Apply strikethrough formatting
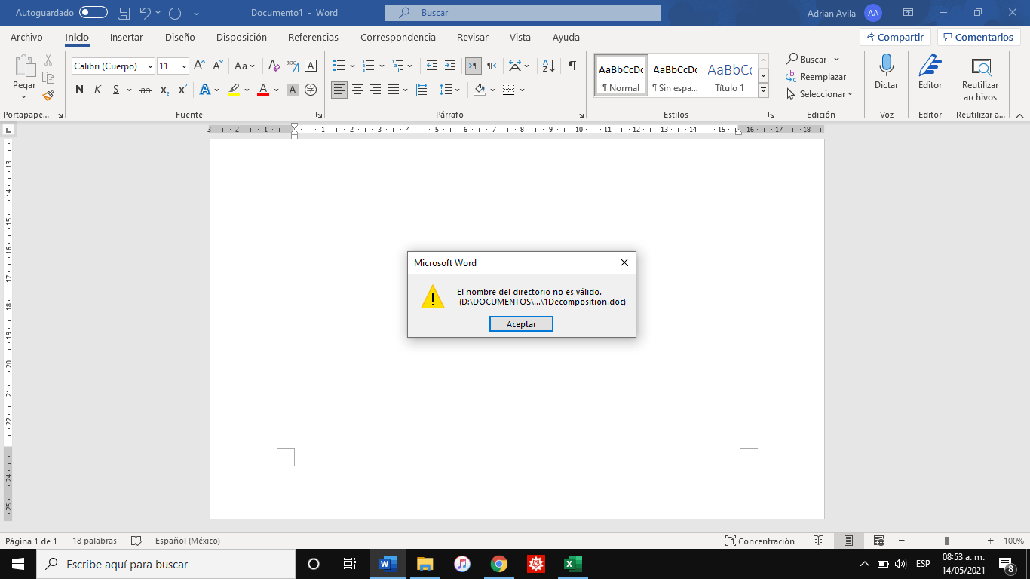Screen dimensions: 1030x579 pyautogui.click(x=146, y=90)
